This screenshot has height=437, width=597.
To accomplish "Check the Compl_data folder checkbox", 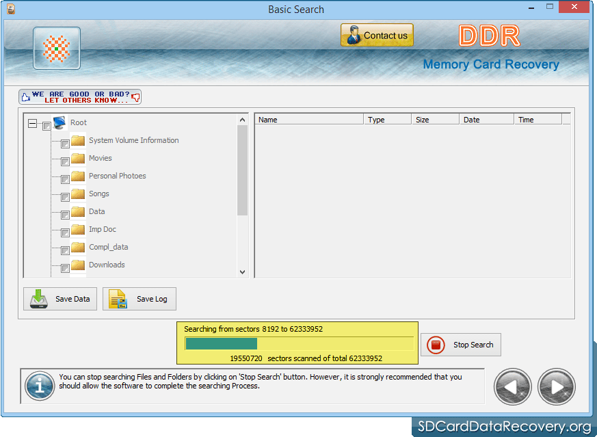I will [x=65, y=250].
